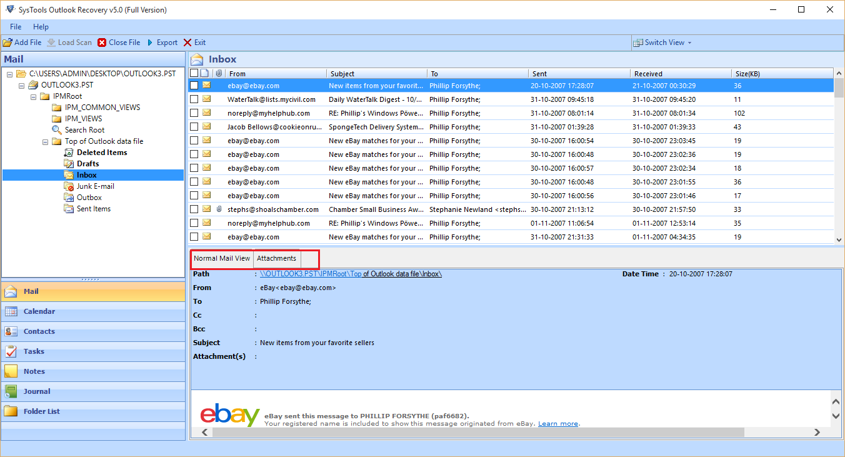Check the Jacob Bellows email checkbox
Screen dimensions: 845x457
(x=194, y=127)
